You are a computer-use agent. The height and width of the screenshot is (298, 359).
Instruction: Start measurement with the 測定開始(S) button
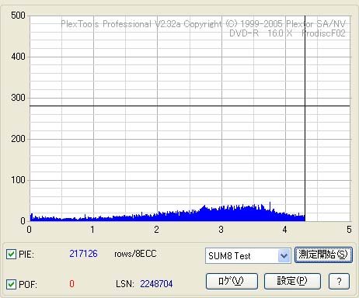point(323,255)
